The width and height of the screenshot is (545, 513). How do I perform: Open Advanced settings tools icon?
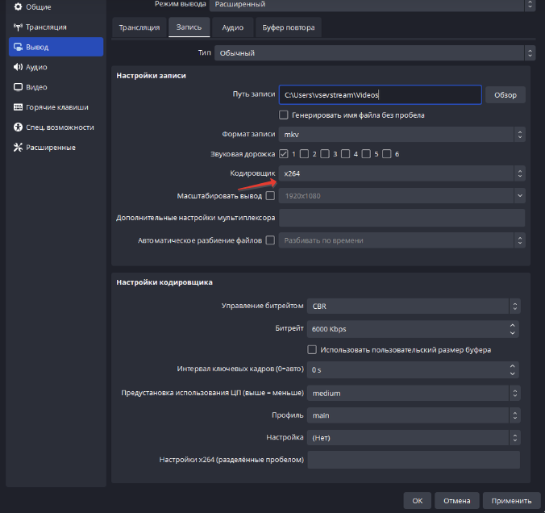[x=18, y=147]
